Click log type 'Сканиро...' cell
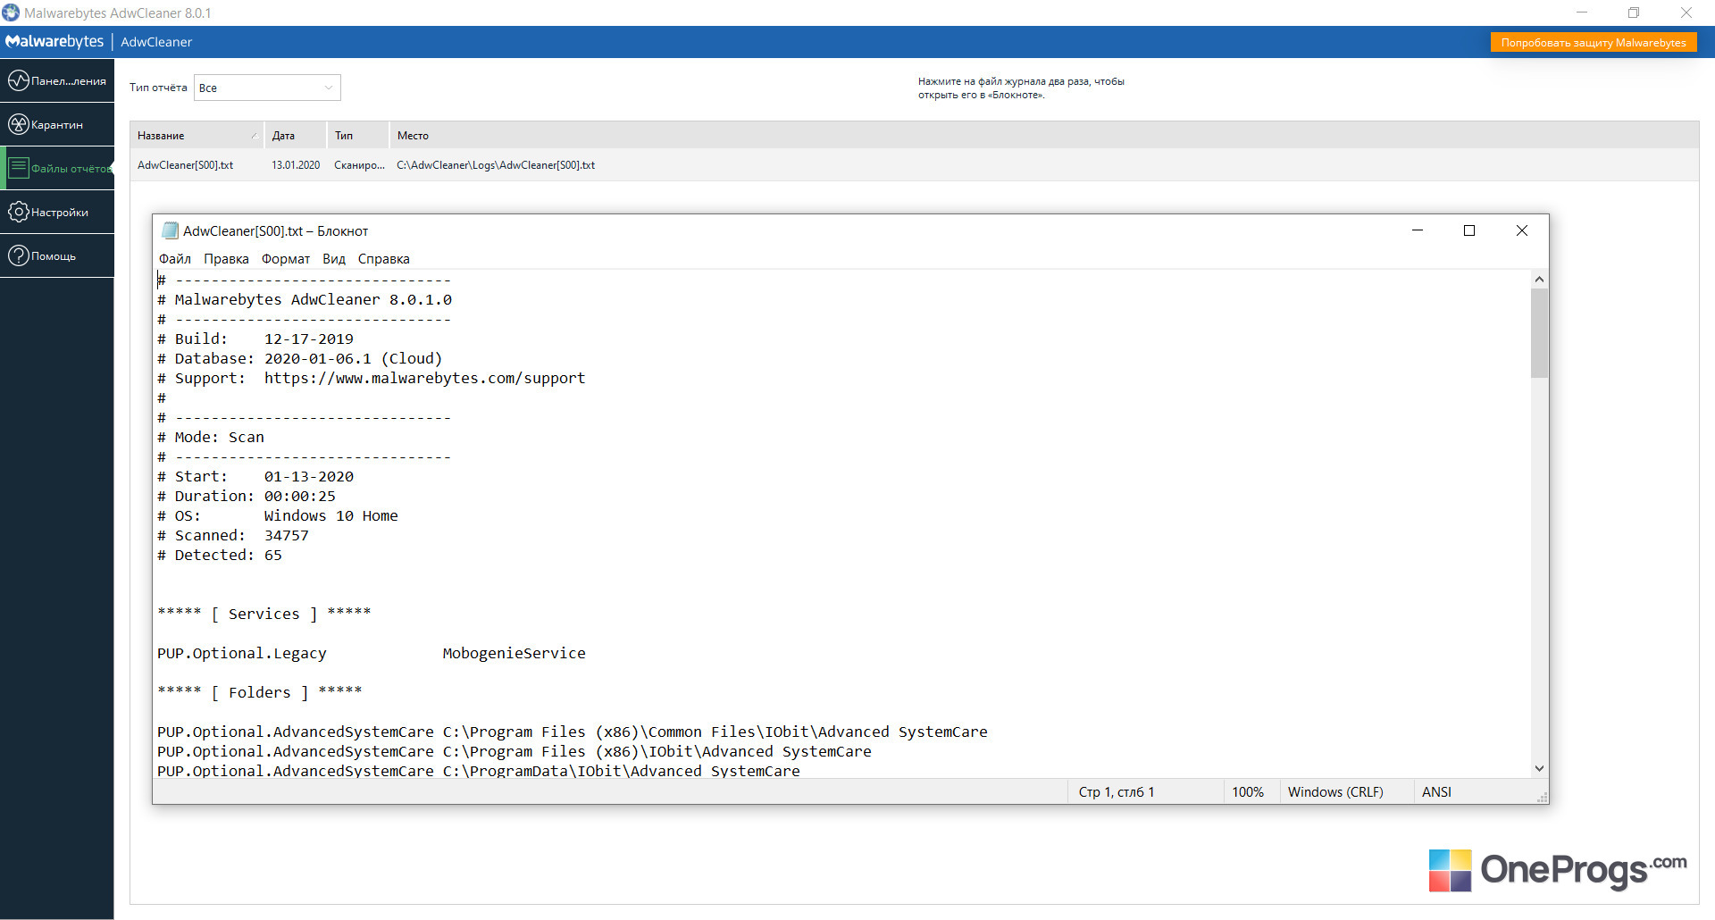The height and width of the screenshot is (920, 1715). [x=359, y=165]
